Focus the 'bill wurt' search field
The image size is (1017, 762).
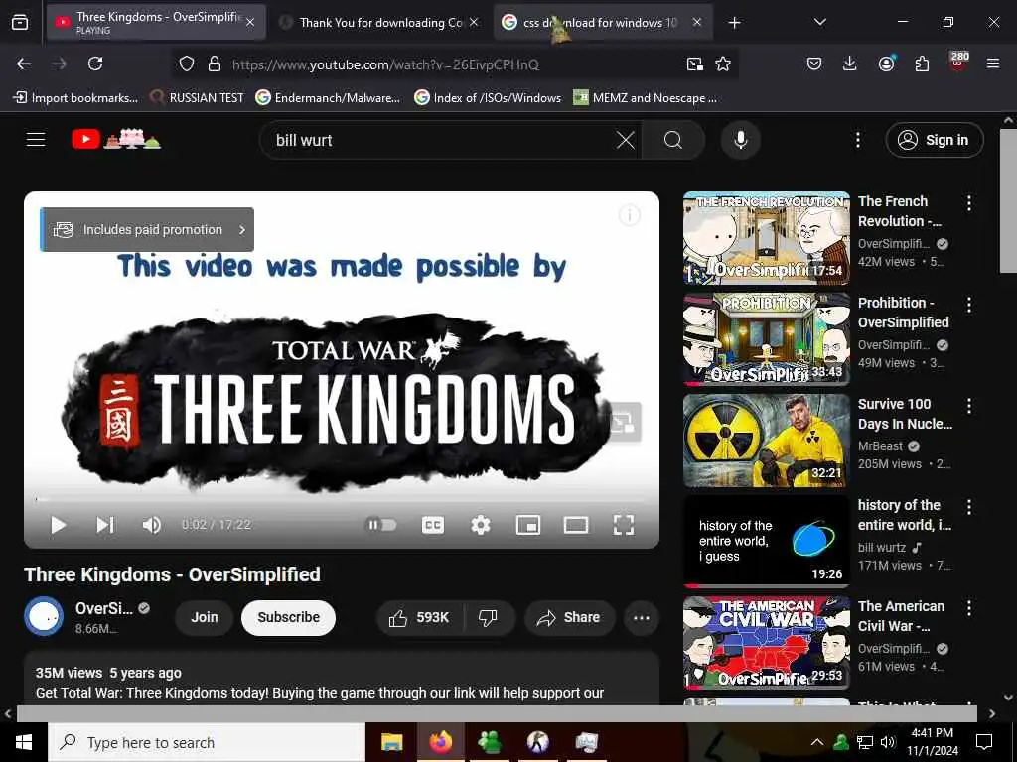pos(441,140)
